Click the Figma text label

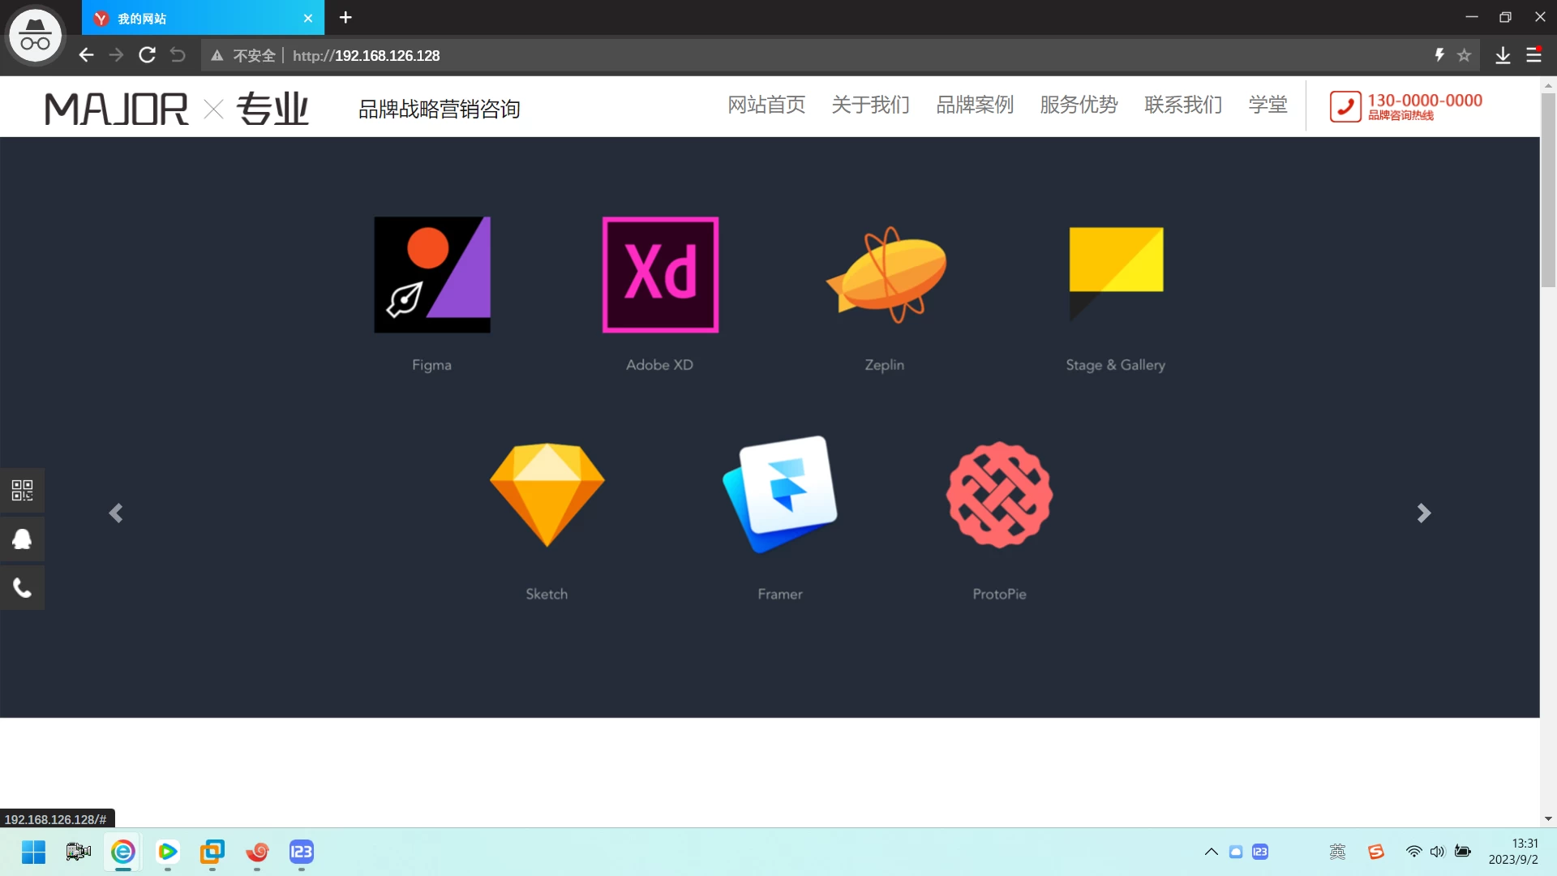click(x=431, y=365)
